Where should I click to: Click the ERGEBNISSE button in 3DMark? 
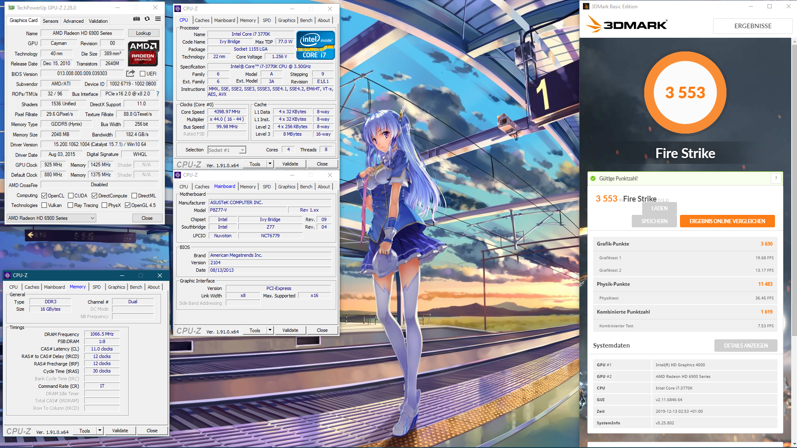click(x=753, y=26)
